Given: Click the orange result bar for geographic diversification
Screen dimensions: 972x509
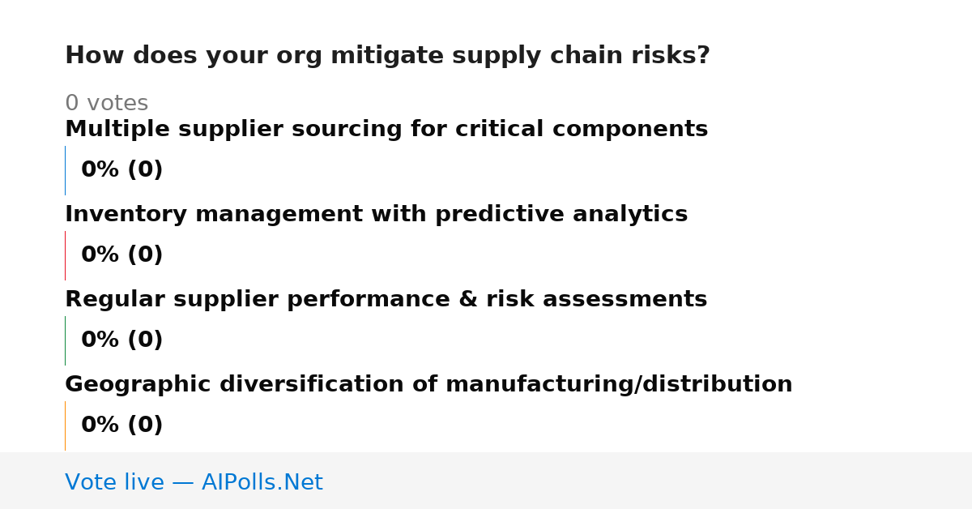Looking at the screenshot, I should point(65,426).
